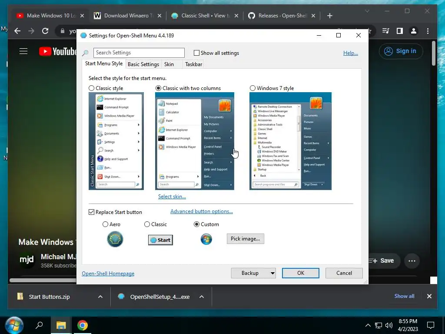Click the YouTube logo
Viewport: 445px width, 334px height.
[x=58, y=51]
